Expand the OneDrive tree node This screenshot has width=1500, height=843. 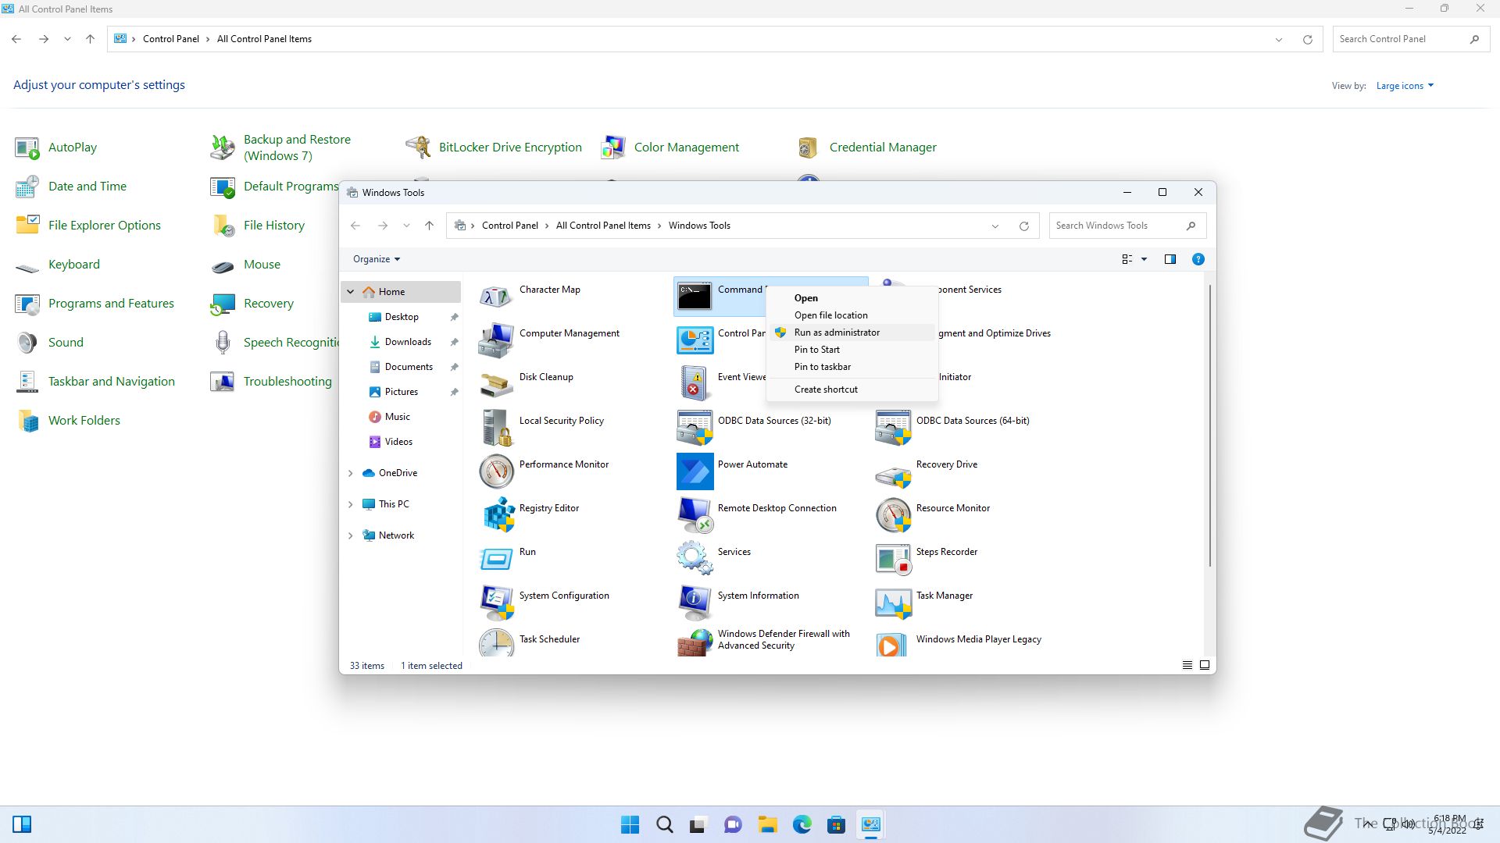tap(351, 473)
